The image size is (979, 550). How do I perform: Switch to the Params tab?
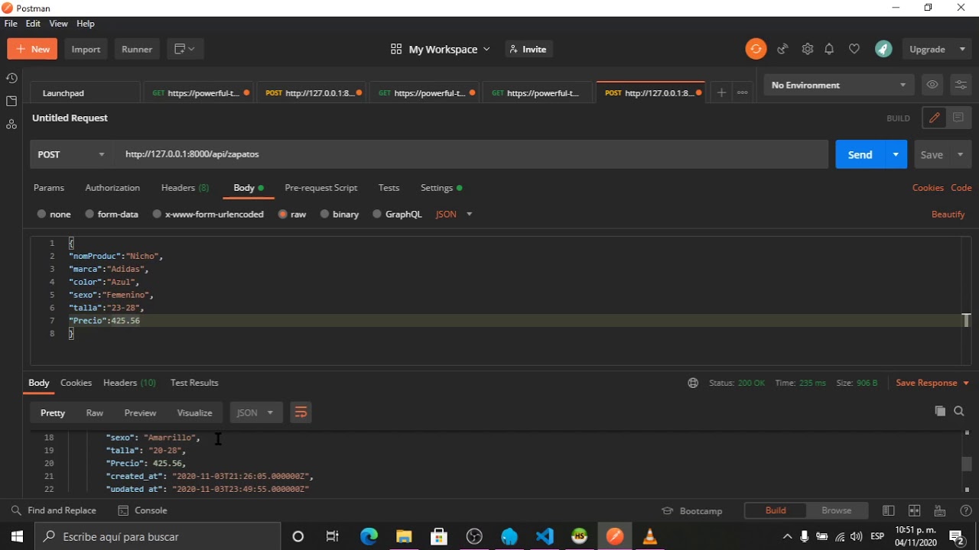[x=49, y=188]
